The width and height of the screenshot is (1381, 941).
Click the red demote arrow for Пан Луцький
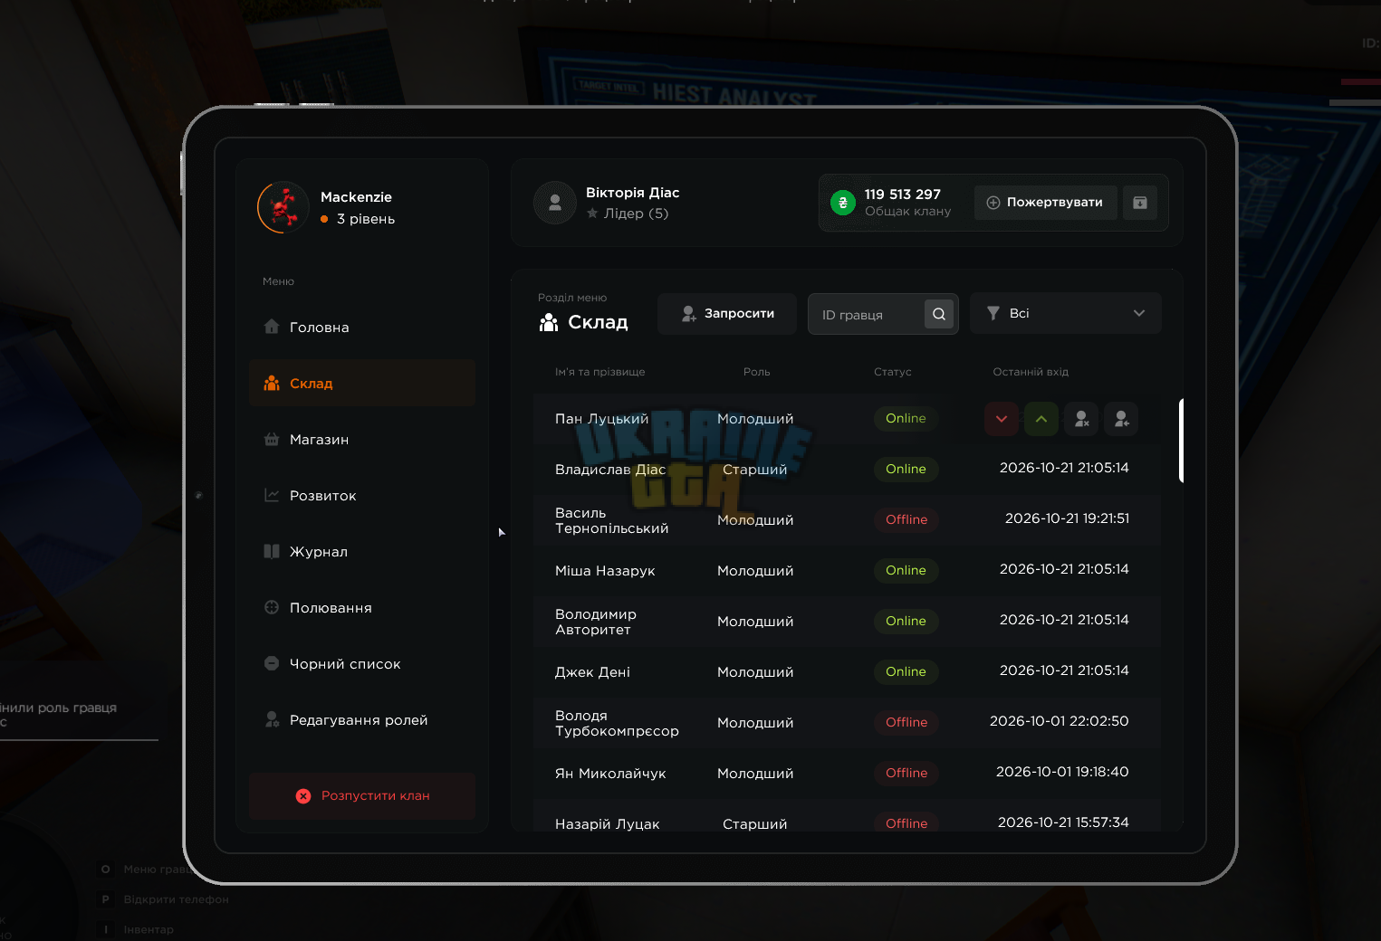1002,419
